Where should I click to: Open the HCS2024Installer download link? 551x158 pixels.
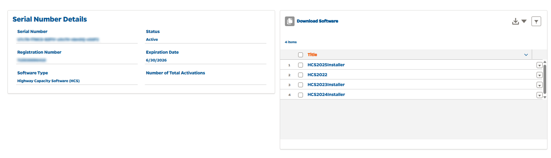(326, 95)
